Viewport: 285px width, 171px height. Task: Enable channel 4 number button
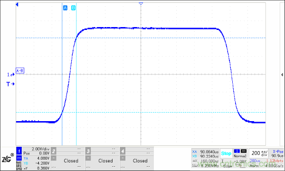pyautogui.click(x=123, y=151)
